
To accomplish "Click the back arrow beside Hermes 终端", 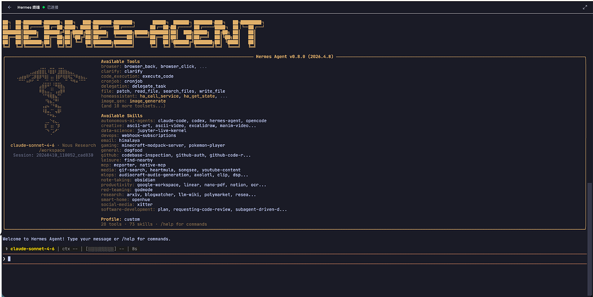I will tap(9, 7).
